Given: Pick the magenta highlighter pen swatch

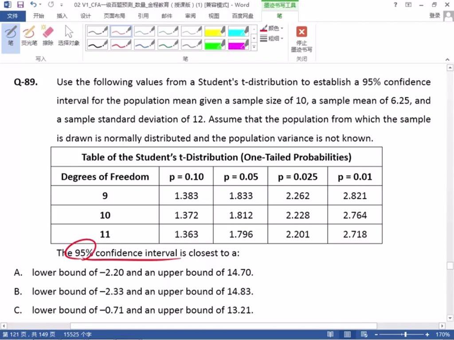Looking at the screenshot, I should click(239, 45).
